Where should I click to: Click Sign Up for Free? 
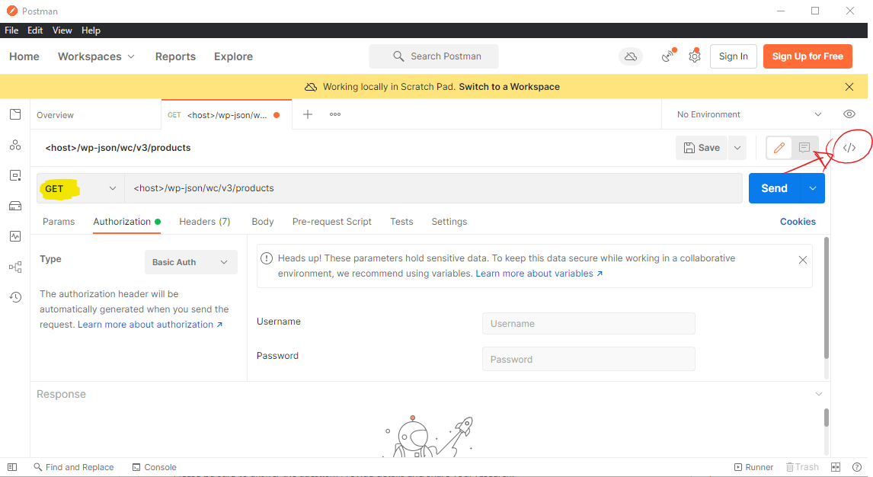pos(807,56)
